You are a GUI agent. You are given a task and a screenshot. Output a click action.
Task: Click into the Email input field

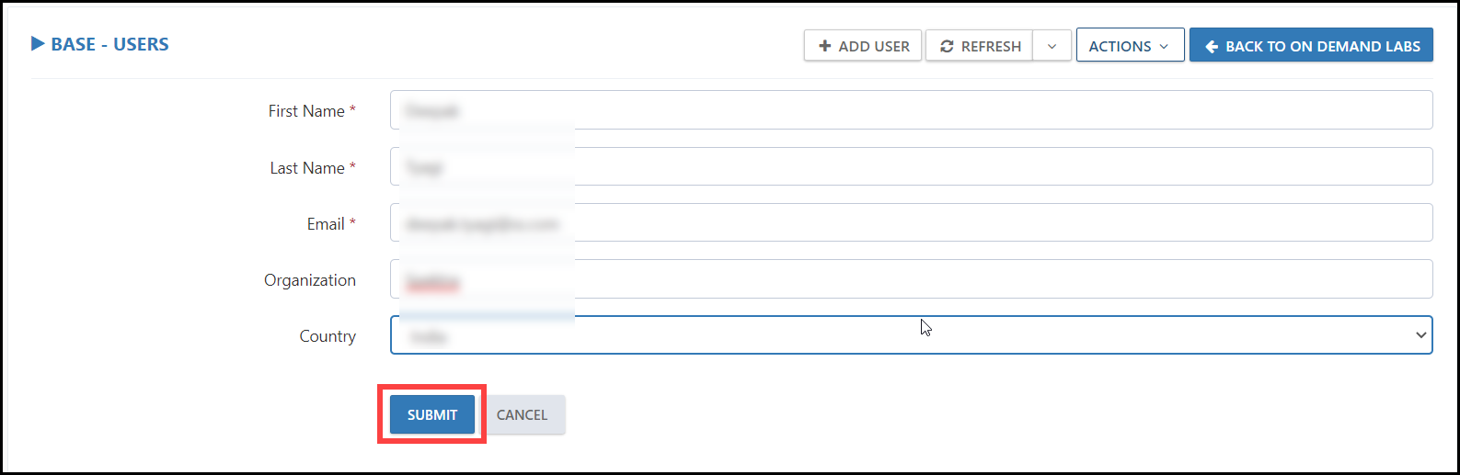[911, 222]
